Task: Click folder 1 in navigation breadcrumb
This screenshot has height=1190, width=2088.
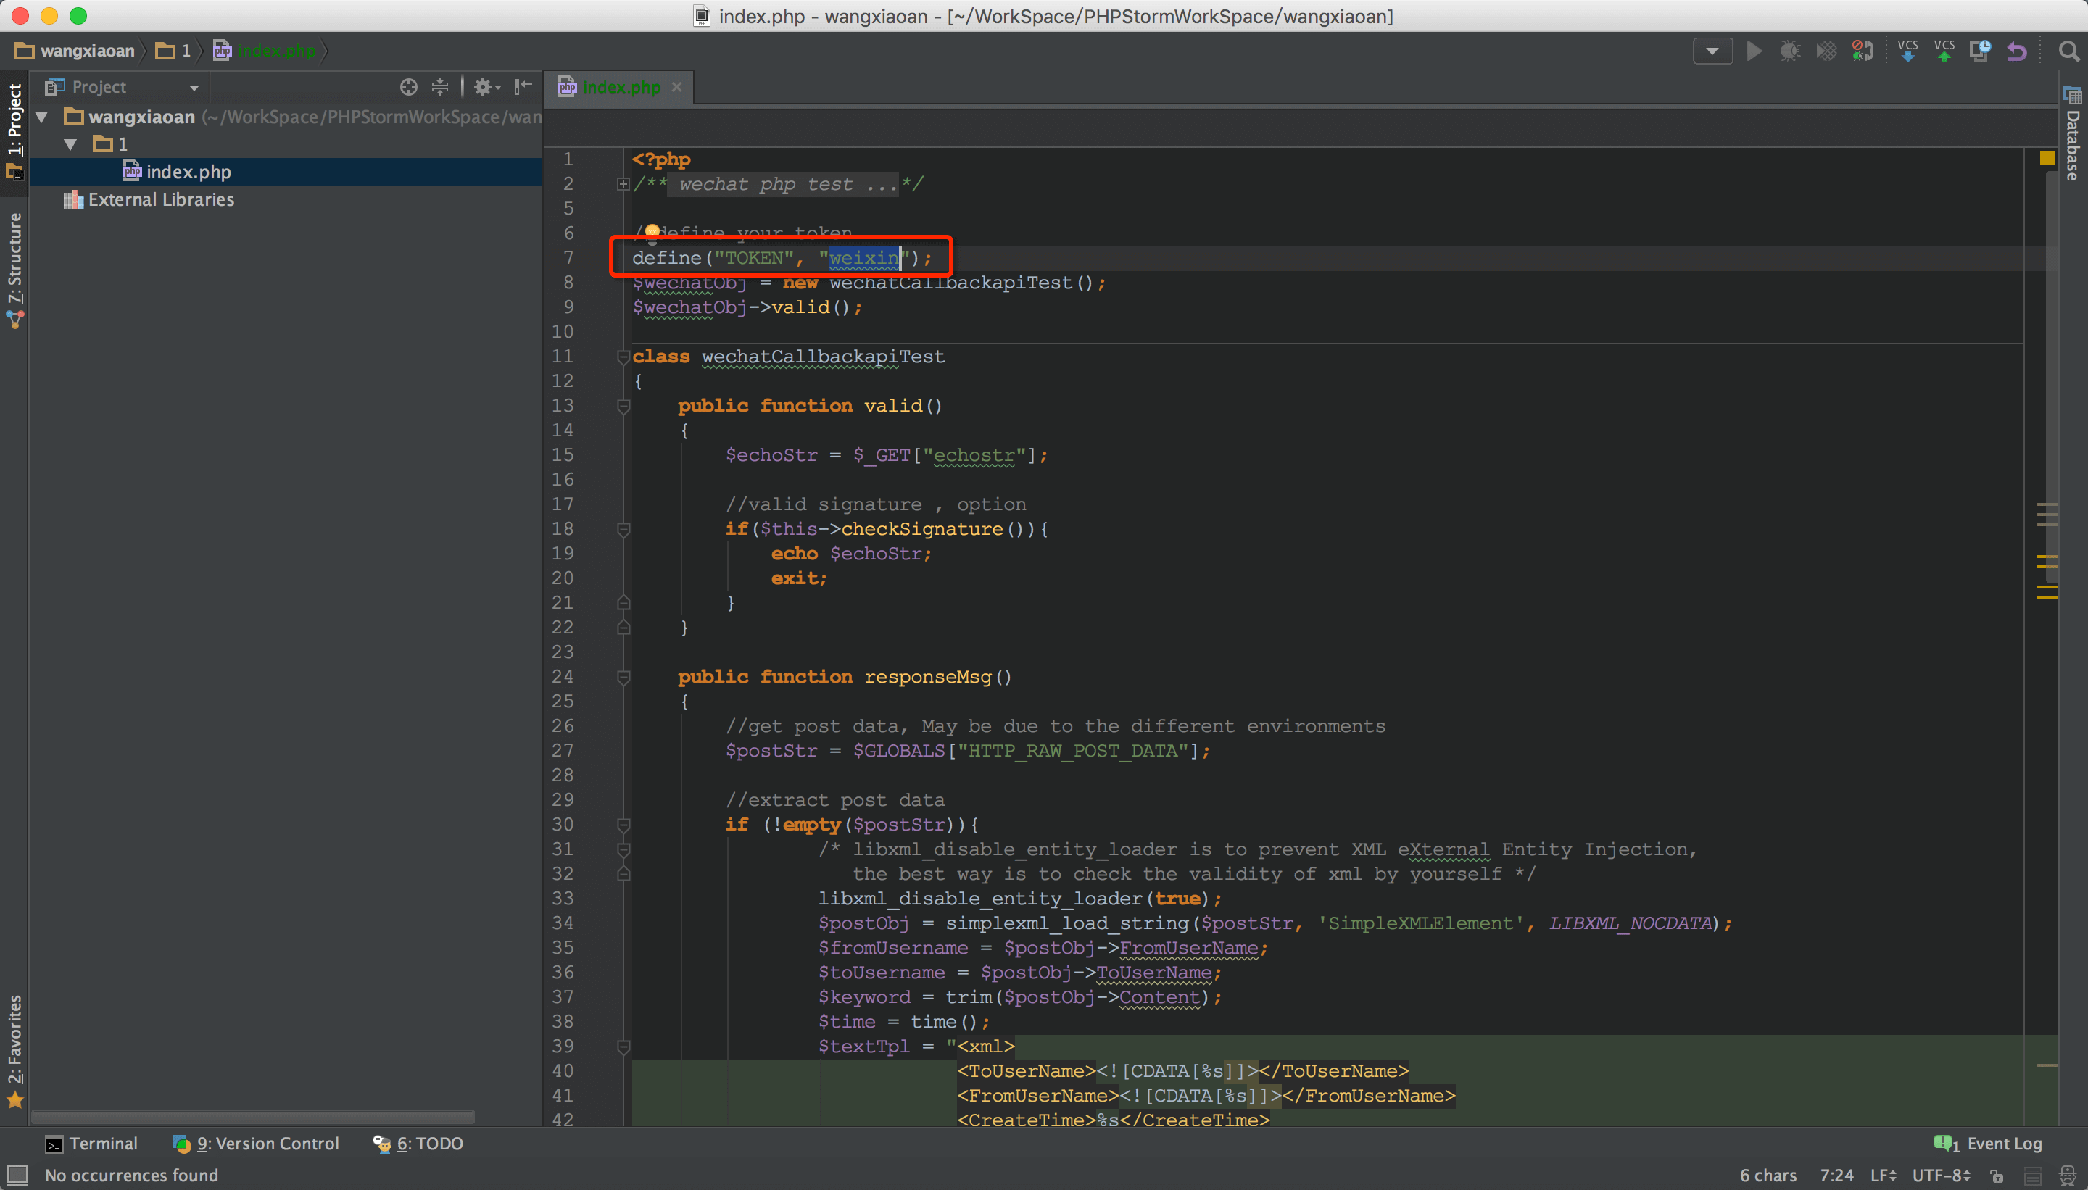Action: [173, 51]
